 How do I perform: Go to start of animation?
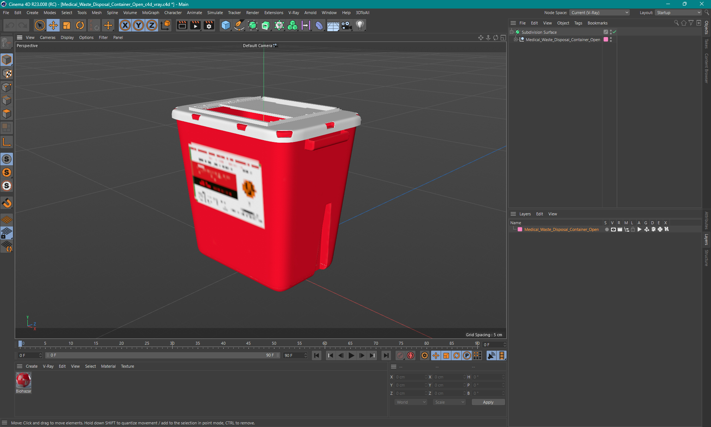317,355
